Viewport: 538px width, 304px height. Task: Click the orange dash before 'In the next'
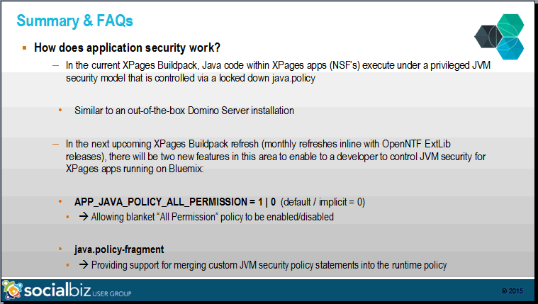pyautogui.click(x=55, y=144)
